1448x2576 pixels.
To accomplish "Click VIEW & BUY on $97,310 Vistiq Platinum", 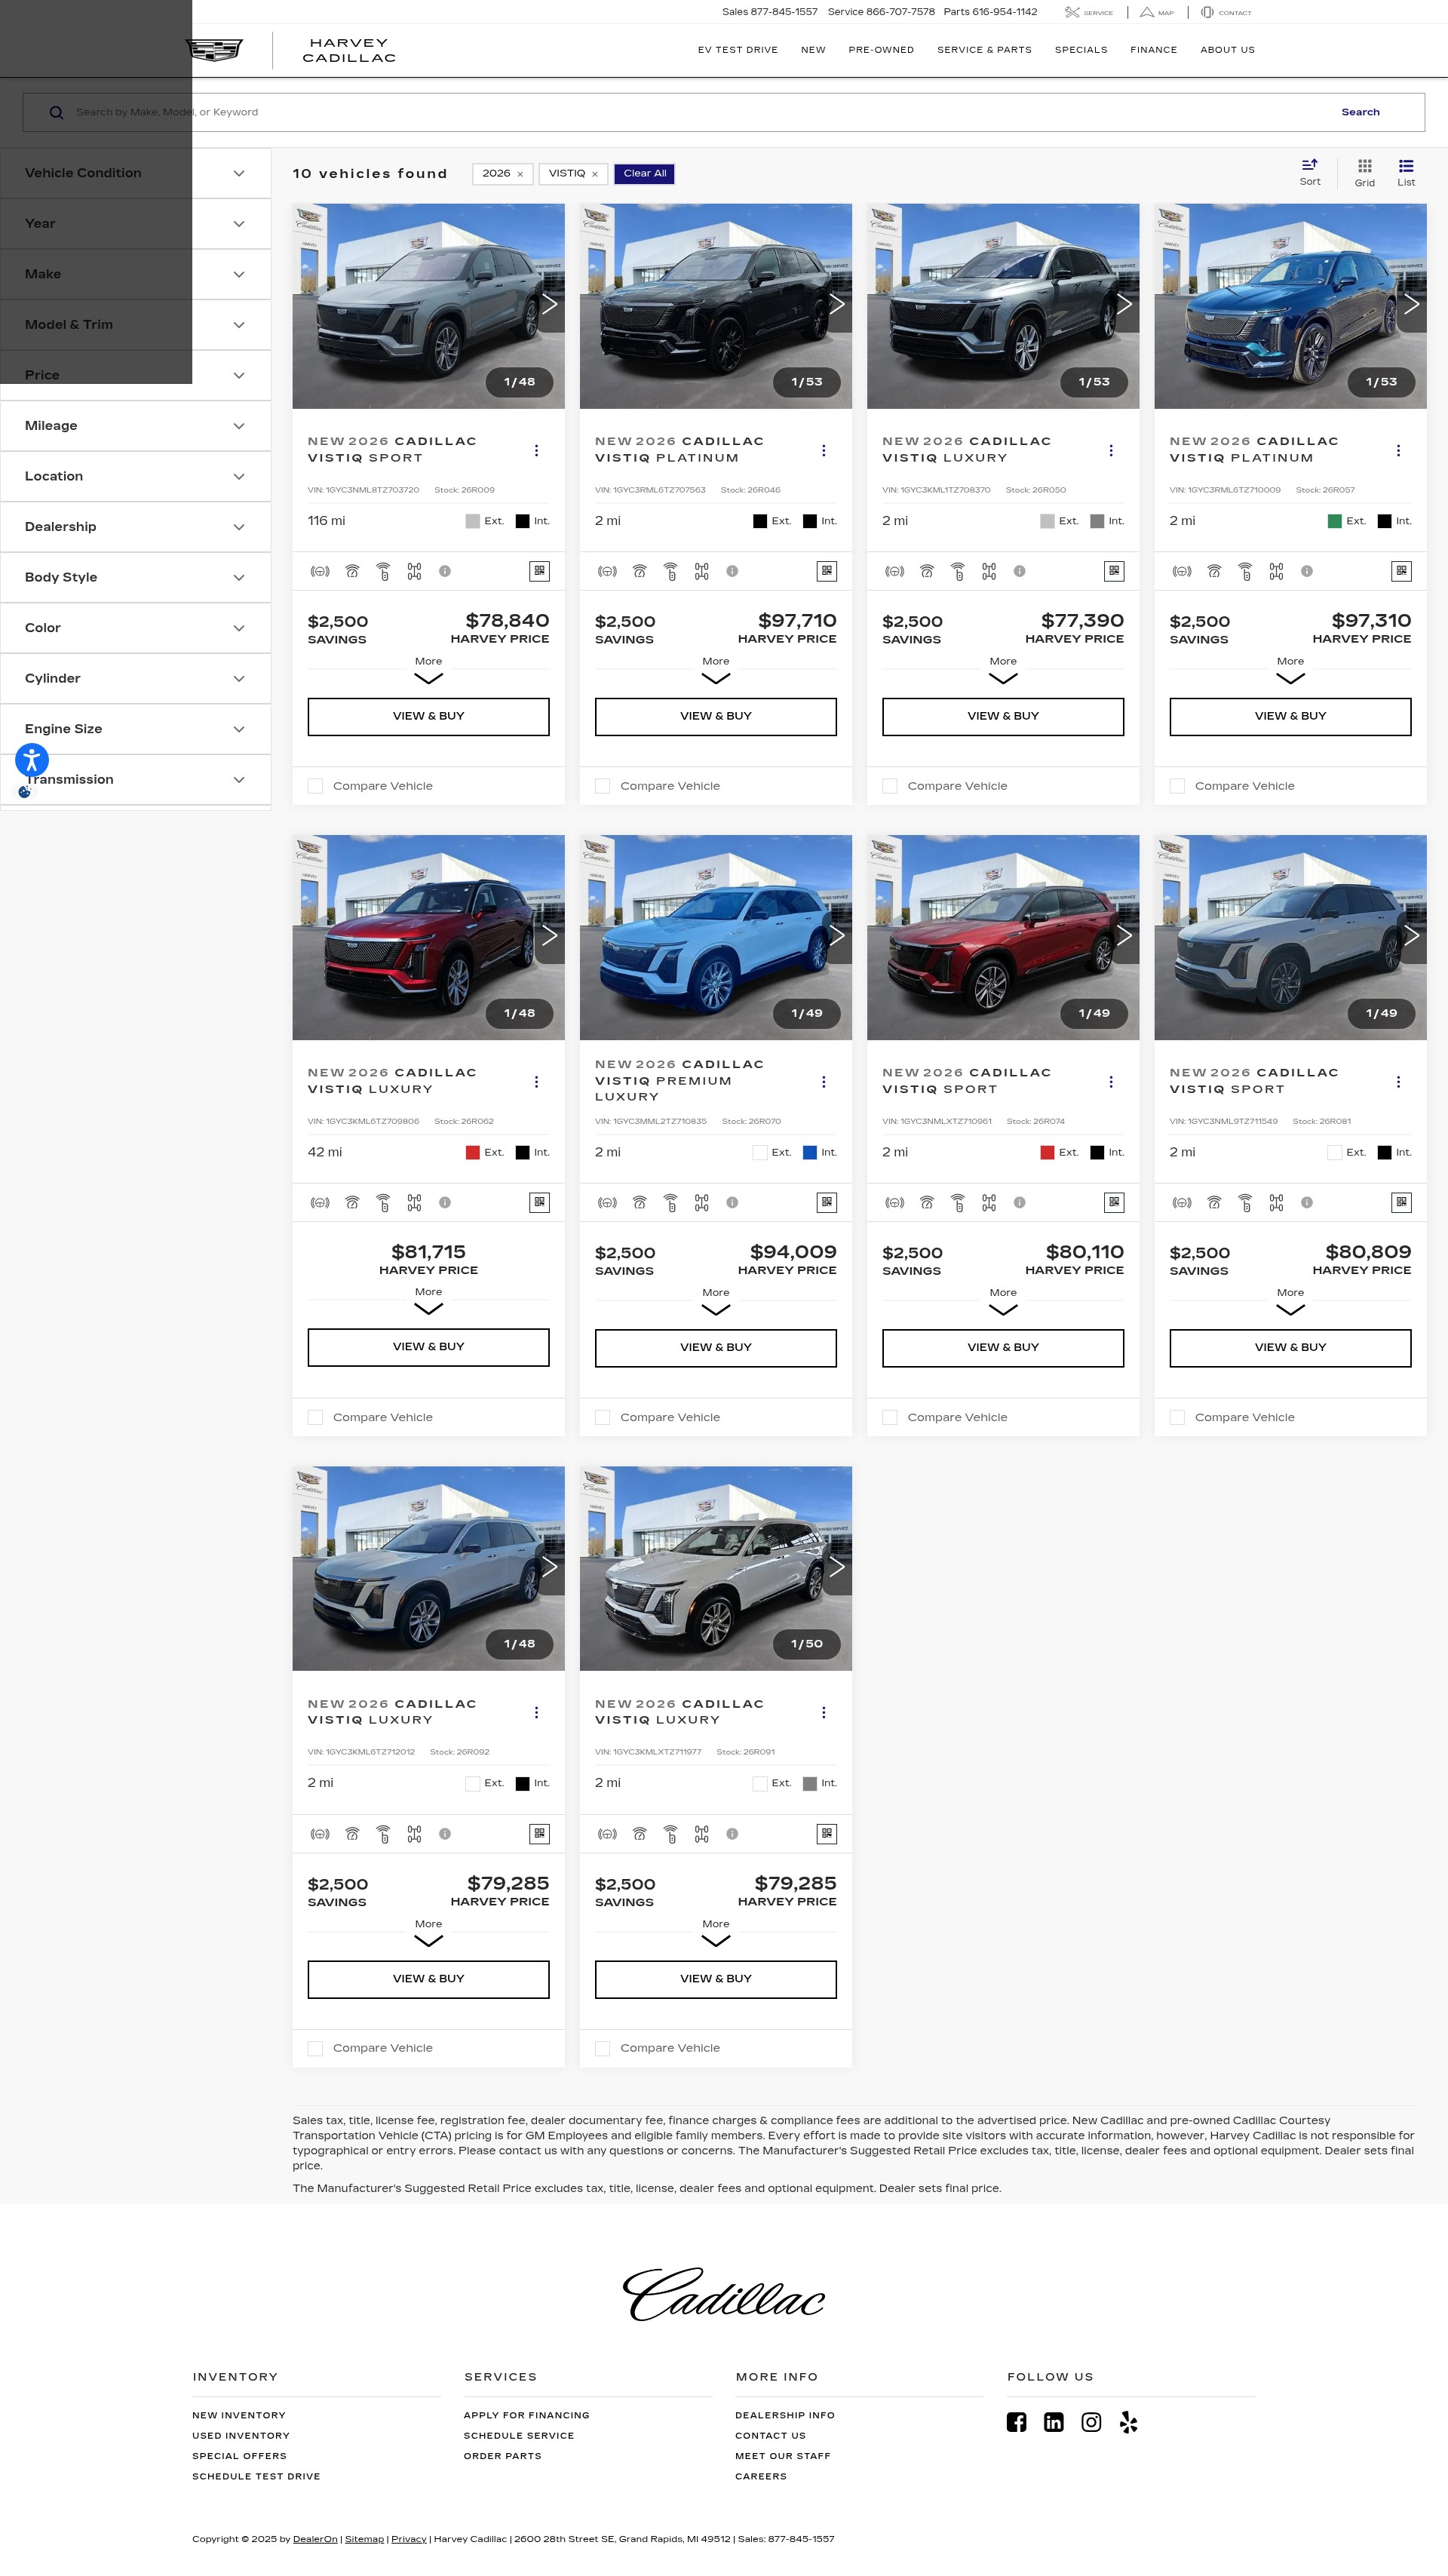I will [x=1290, y=717].
